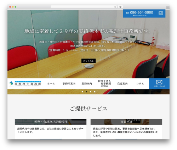Click the 事業承継 card header
This screenshot has height=150, width=177.
click(126, 122)
